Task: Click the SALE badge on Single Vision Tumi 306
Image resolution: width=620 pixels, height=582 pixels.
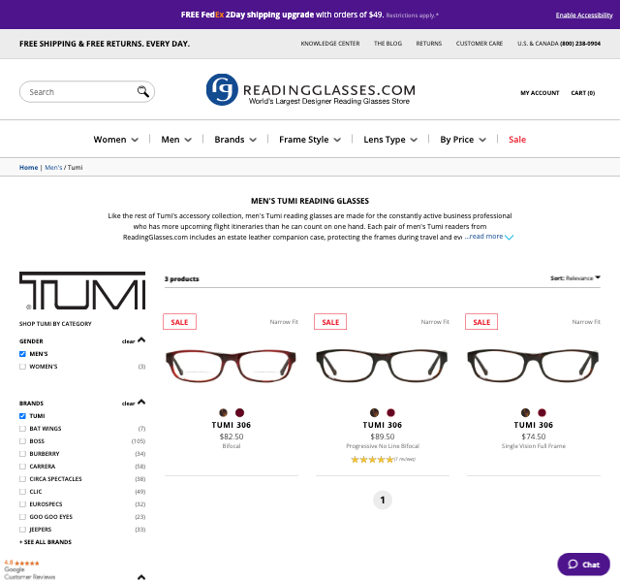Action: click(x=481, y=322)
